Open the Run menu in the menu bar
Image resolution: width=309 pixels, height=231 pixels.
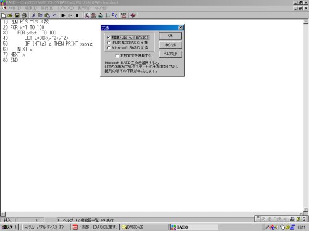47,8
